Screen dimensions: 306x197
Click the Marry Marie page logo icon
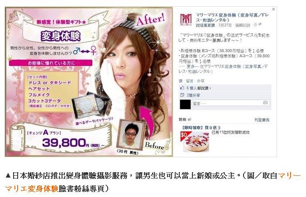point(186,20)
